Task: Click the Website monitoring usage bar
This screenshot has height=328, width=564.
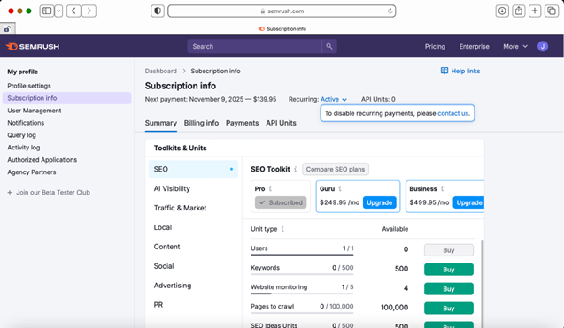Action: pos(302,294)
